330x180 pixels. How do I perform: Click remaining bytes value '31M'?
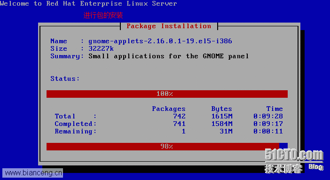pos(226,132)
